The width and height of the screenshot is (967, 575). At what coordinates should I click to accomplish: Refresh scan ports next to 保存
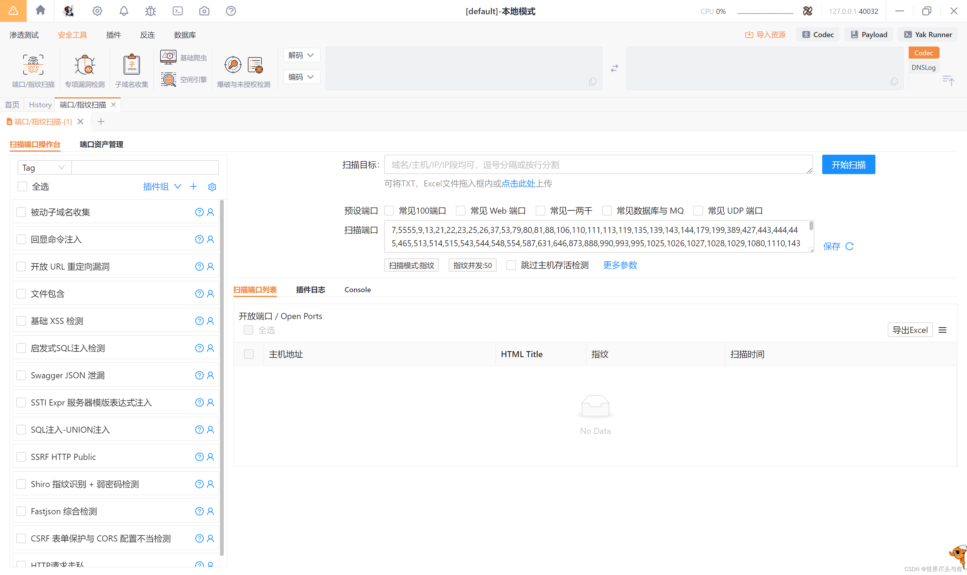click(x=850, y=247)
